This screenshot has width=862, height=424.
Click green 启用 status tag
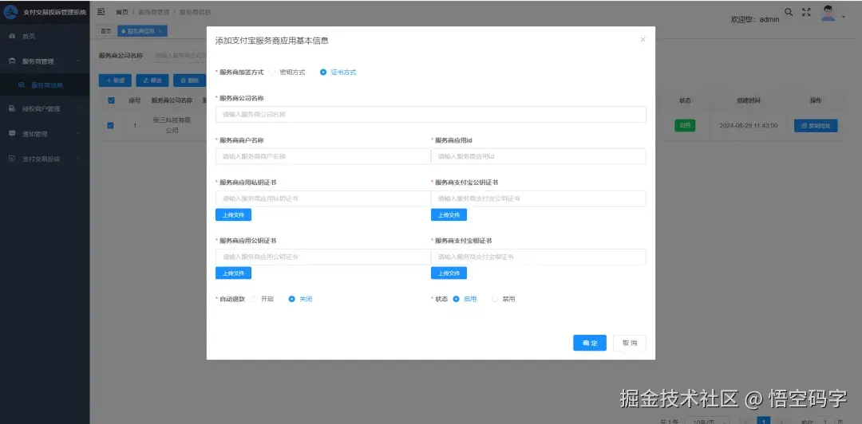pyautogui.click(x=685, y=125)
